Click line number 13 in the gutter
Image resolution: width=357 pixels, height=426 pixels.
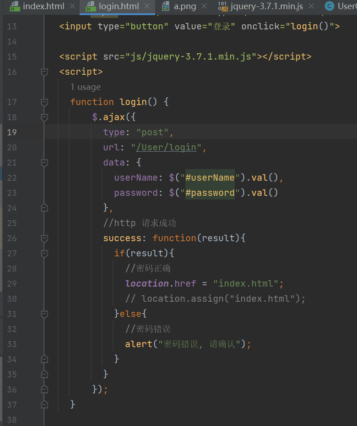pos(12,26)
